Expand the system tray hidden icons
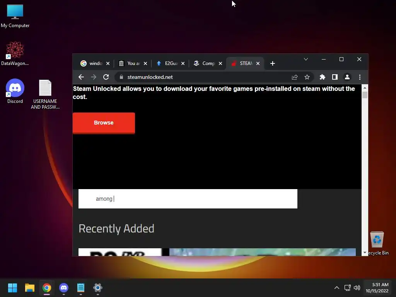This screenshot has width=396, height=297. pyautogui.click(x=337, y=288)
